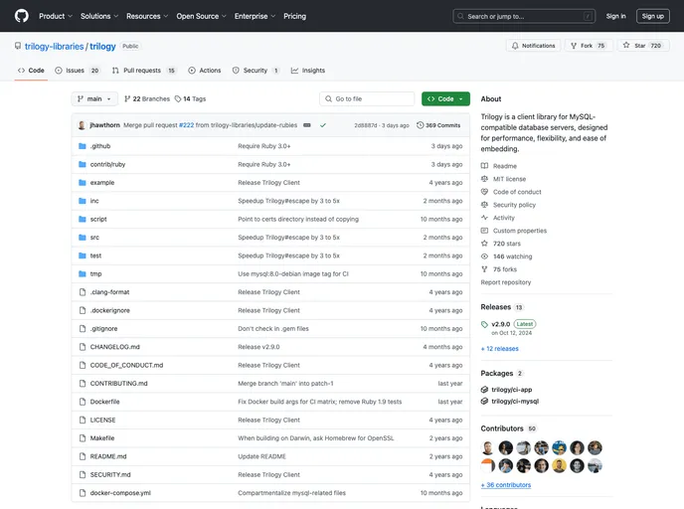Open the CHANGELOG.md file
The height and width of the screenshot is (509, 684).
click(x=114, y=347)
